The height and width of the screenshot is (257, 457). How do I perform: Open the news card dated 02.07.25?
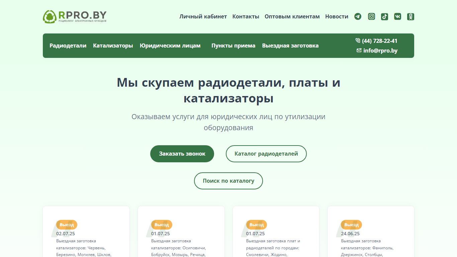pos(86,232)
